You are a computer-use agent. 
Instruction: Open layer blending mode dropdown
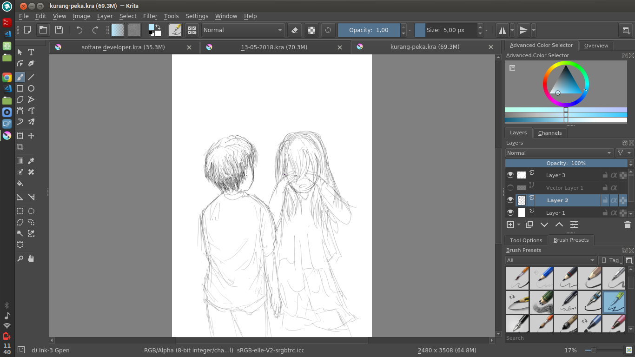point(559,153)
